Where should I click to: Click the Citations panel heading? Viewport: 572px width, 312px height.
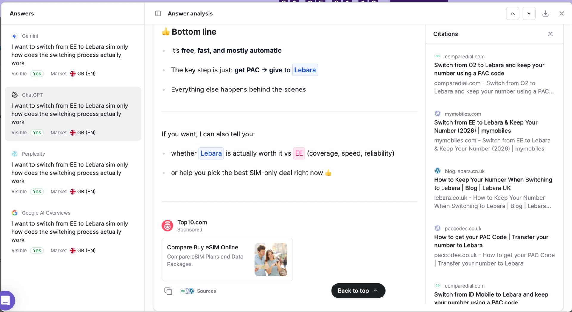click(445, 34)
